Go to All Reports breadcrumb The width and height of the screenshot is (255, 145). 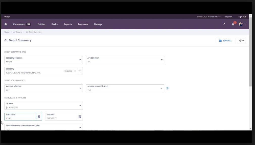[17, 32]
